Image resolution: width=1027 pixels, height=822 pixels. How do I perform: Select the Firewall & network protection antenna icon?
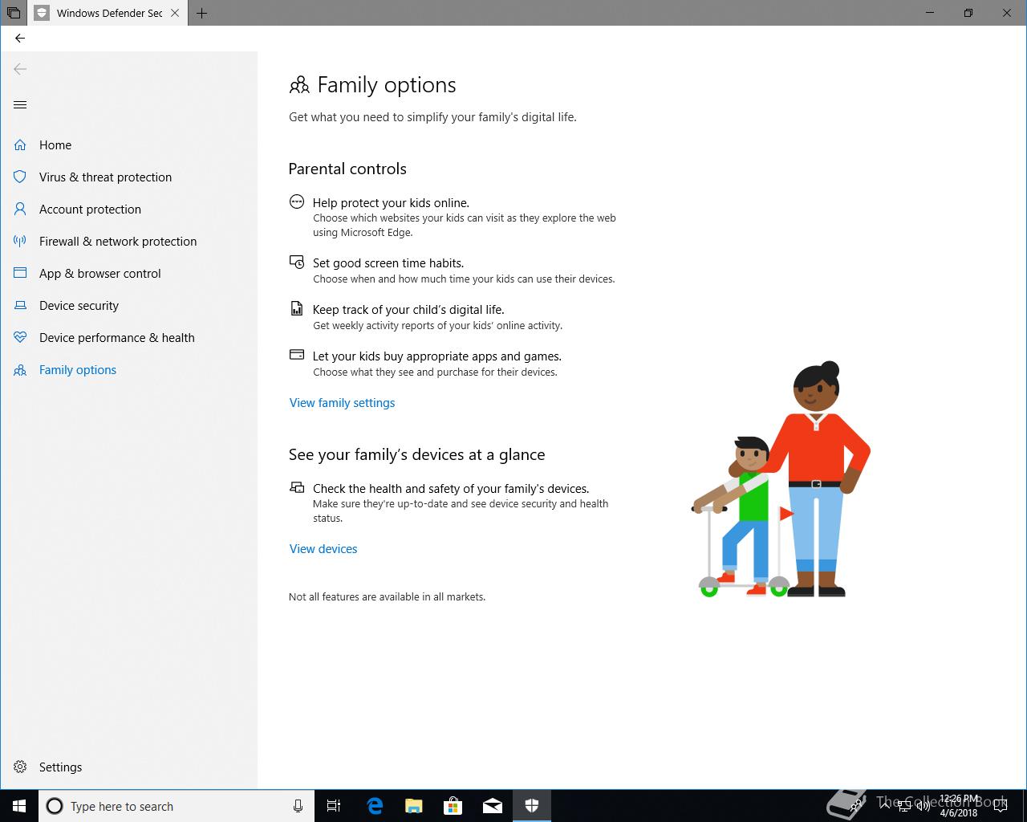[x=20, y=241]
